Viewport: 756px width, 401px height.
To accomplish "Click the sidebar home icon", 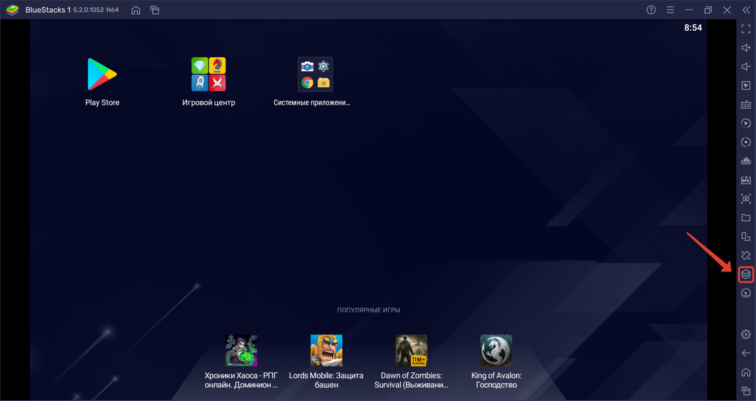I will tap(746, 372).
